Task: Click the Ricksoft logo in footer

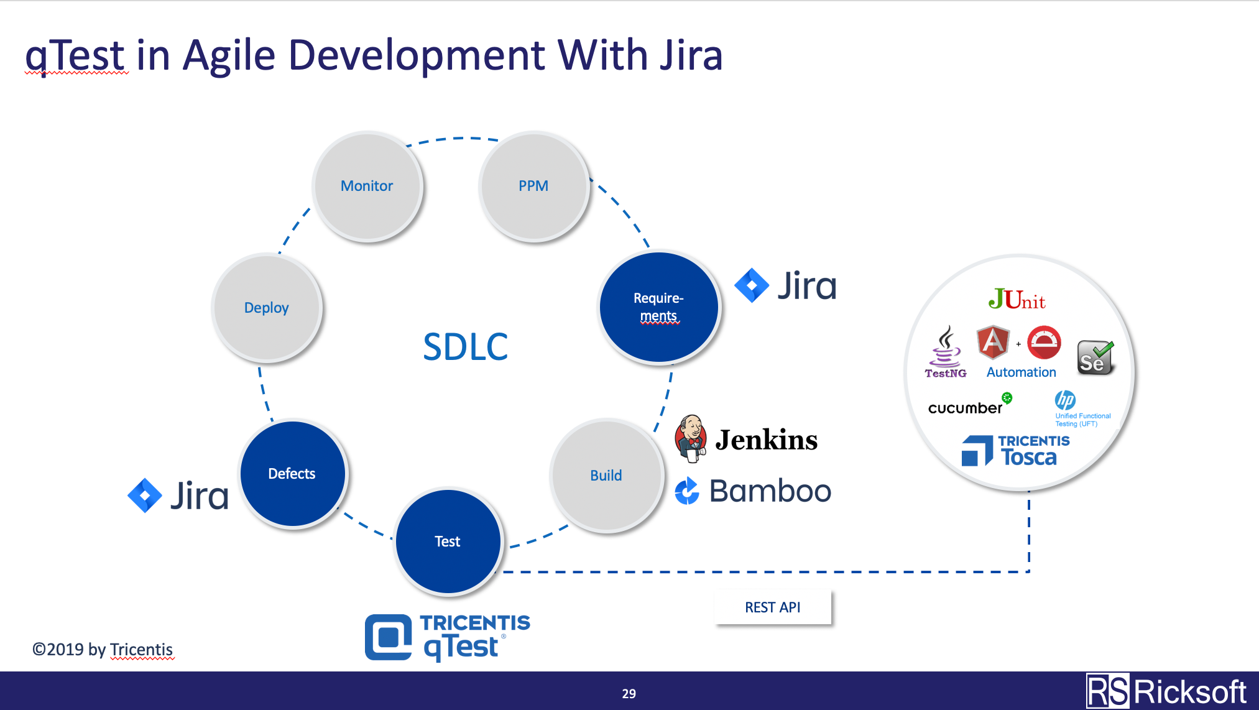Action: click(x=1167, y=691)
